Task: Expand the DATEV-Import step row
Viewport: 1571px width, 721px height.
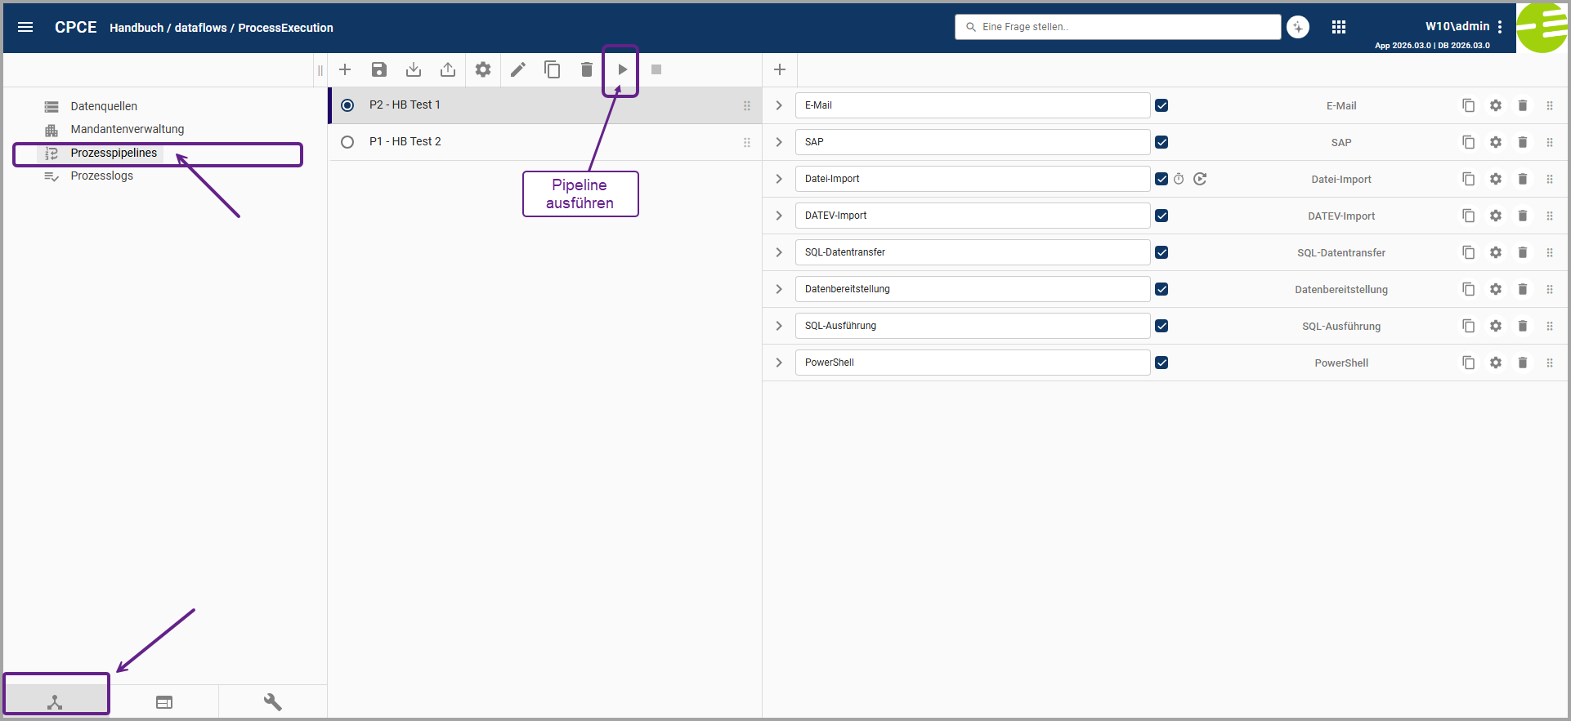Action: coord(779,216)
